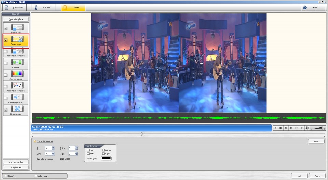Step forward one frame

pos(302,128)
